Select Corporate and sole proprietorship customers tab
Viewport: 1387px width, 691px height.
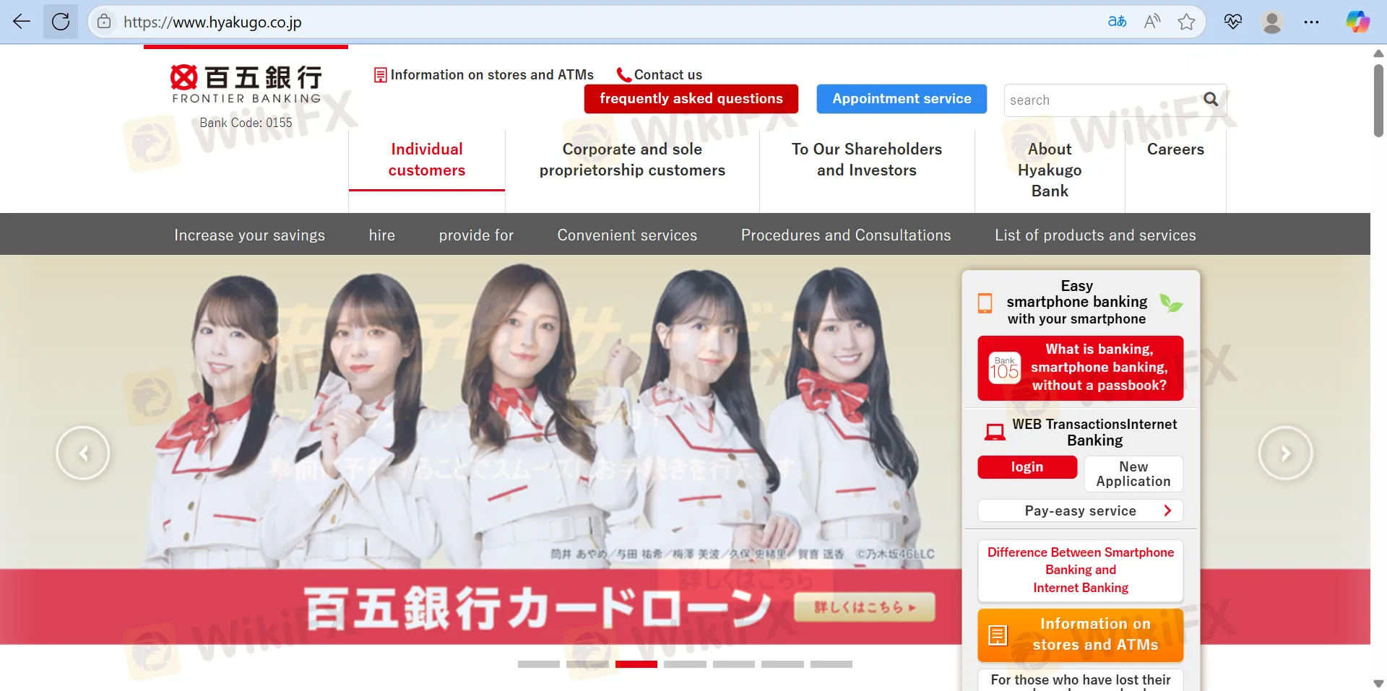click(x=632, y=160)
